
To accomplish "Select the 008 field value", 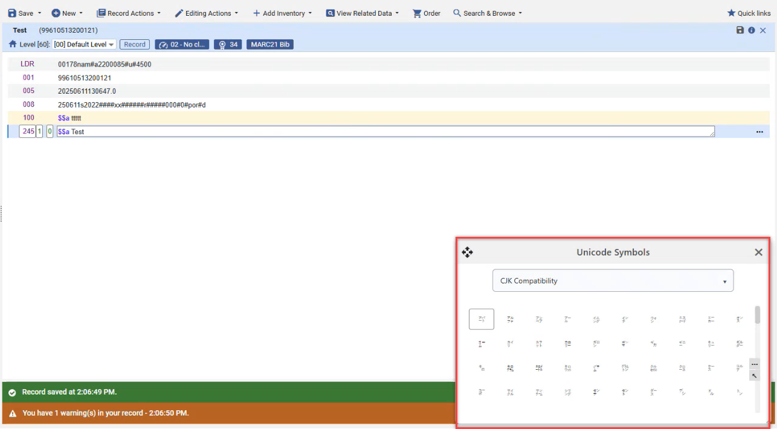I will pos(132,105).
